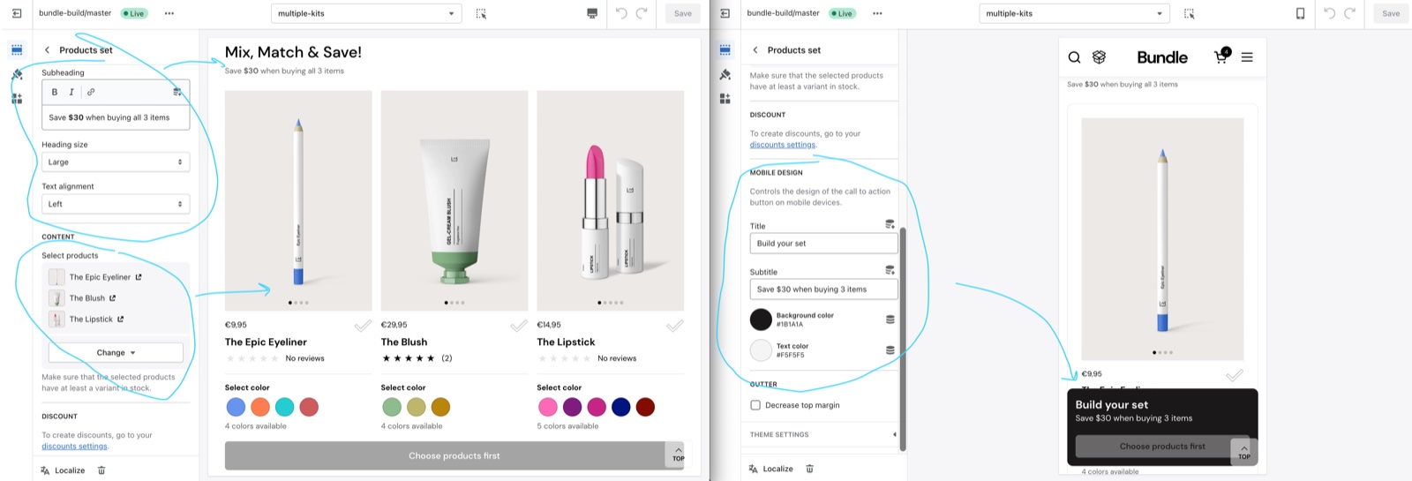Click dynamic source icon next to Subtitle field

click(x=890, y=271)
